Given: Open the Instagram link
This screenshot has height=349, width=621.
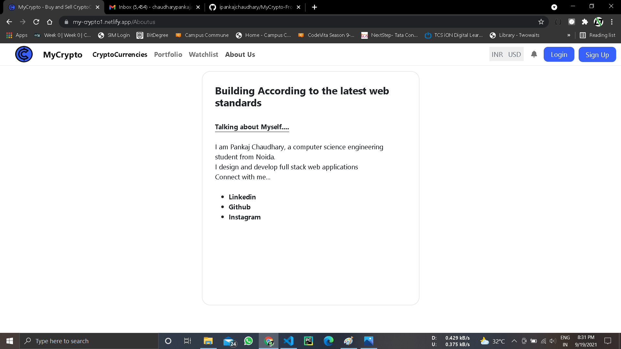Looking at the screenshot, I should point(245,217).
